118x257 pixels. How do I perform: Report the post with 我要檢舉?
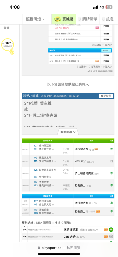click(106, 96)
